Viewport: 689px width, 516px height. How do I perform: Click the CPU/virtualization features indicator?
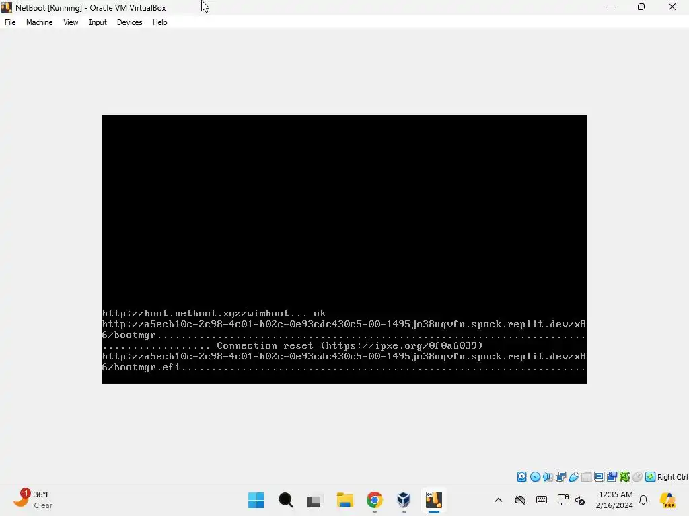click(625, 477)
